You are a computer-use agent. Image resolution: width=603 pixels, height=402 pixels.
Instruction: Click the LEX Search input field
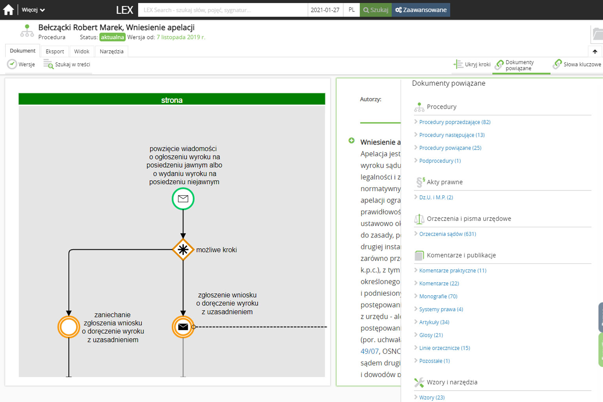coord(223,10)
